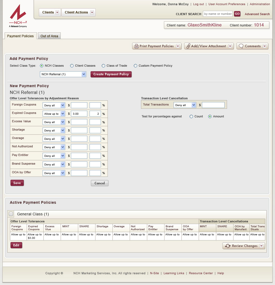Choose the Custom Payment Policy option
The image size is (275, 285).
click(136, 66)
